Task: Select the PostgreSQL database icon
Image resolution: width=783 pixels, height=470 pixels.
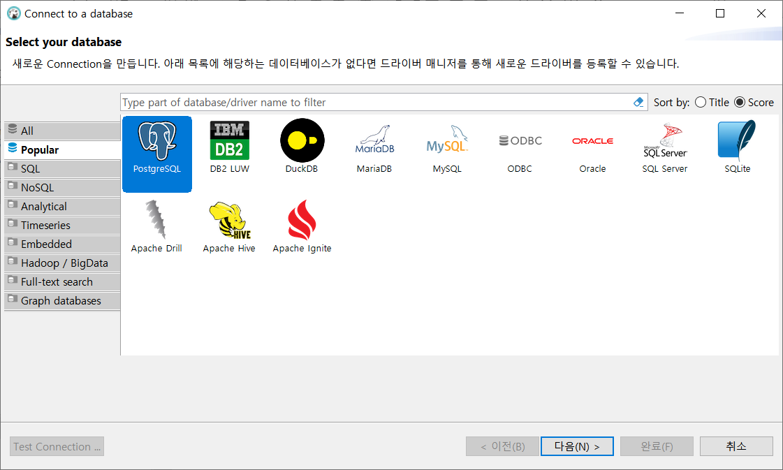Action: click(156, 154)
